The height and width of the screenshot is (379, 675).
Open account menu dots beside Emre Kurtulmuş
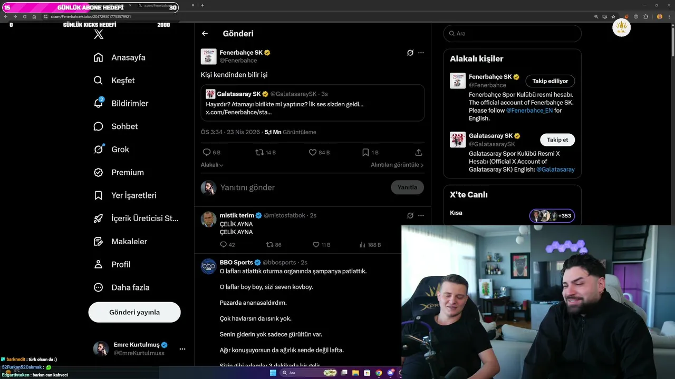(x=182, y=349)
